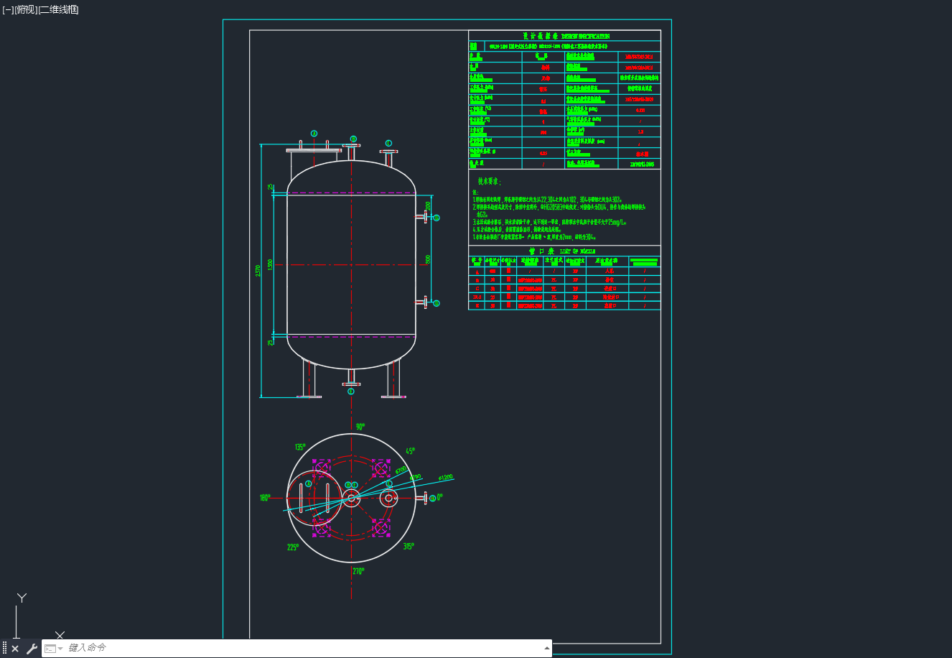Image resolution: width=952 pixels, height=658 pixels.
Task: Click the UCS icon Y axis label
Action: click(22, 598)
